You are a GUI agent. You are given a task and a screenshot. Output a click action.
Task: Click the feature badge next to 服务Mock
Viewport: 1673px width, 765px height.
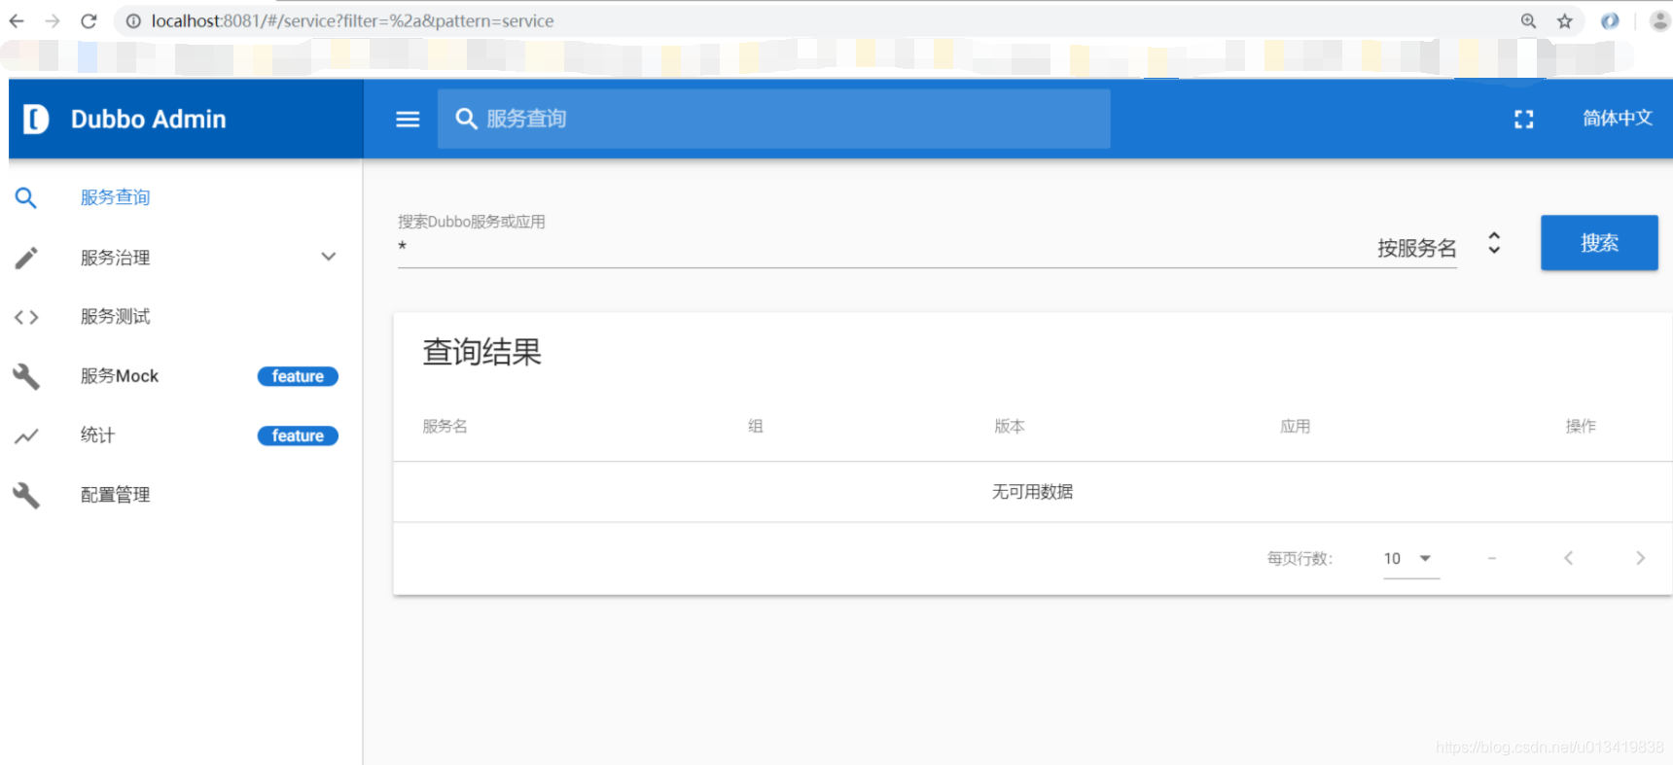coord(298,376)
